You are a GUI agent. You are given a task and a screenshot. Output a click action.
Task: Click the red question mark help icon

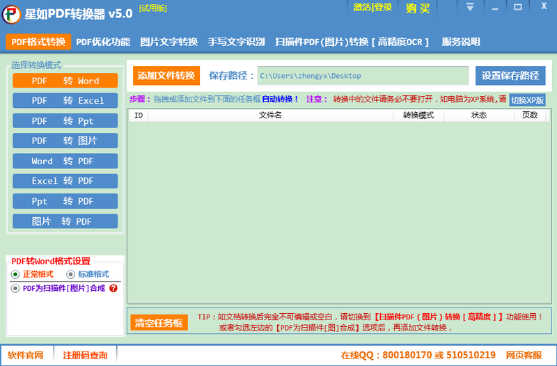pos(113,288)
